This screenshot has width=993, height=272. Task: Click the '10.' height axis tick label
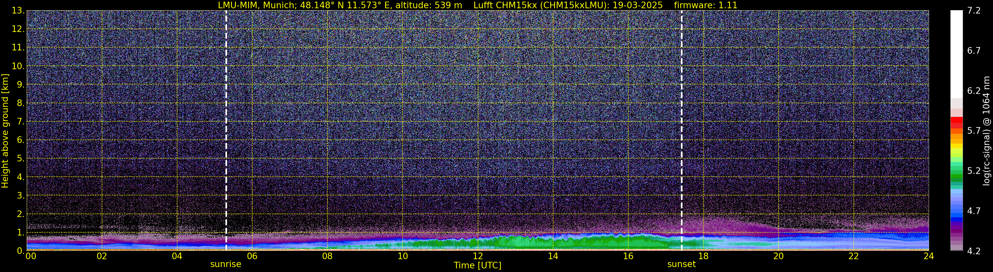(x=18, y=66)
